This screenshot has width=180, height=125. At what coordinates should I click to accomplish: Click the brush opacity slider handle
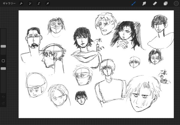[x=3, y=69]
